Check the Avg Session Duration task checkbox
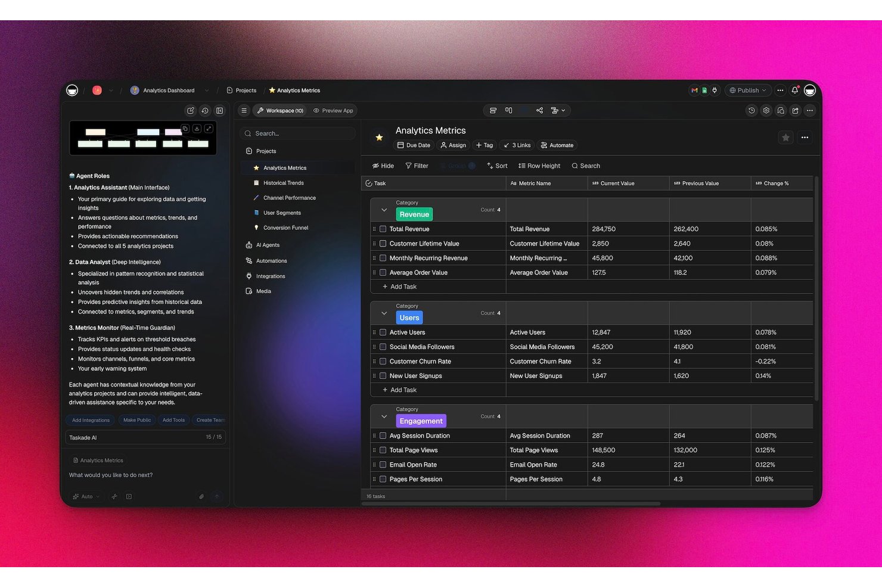The image size is (882, 588). click(x=383, y=435)
